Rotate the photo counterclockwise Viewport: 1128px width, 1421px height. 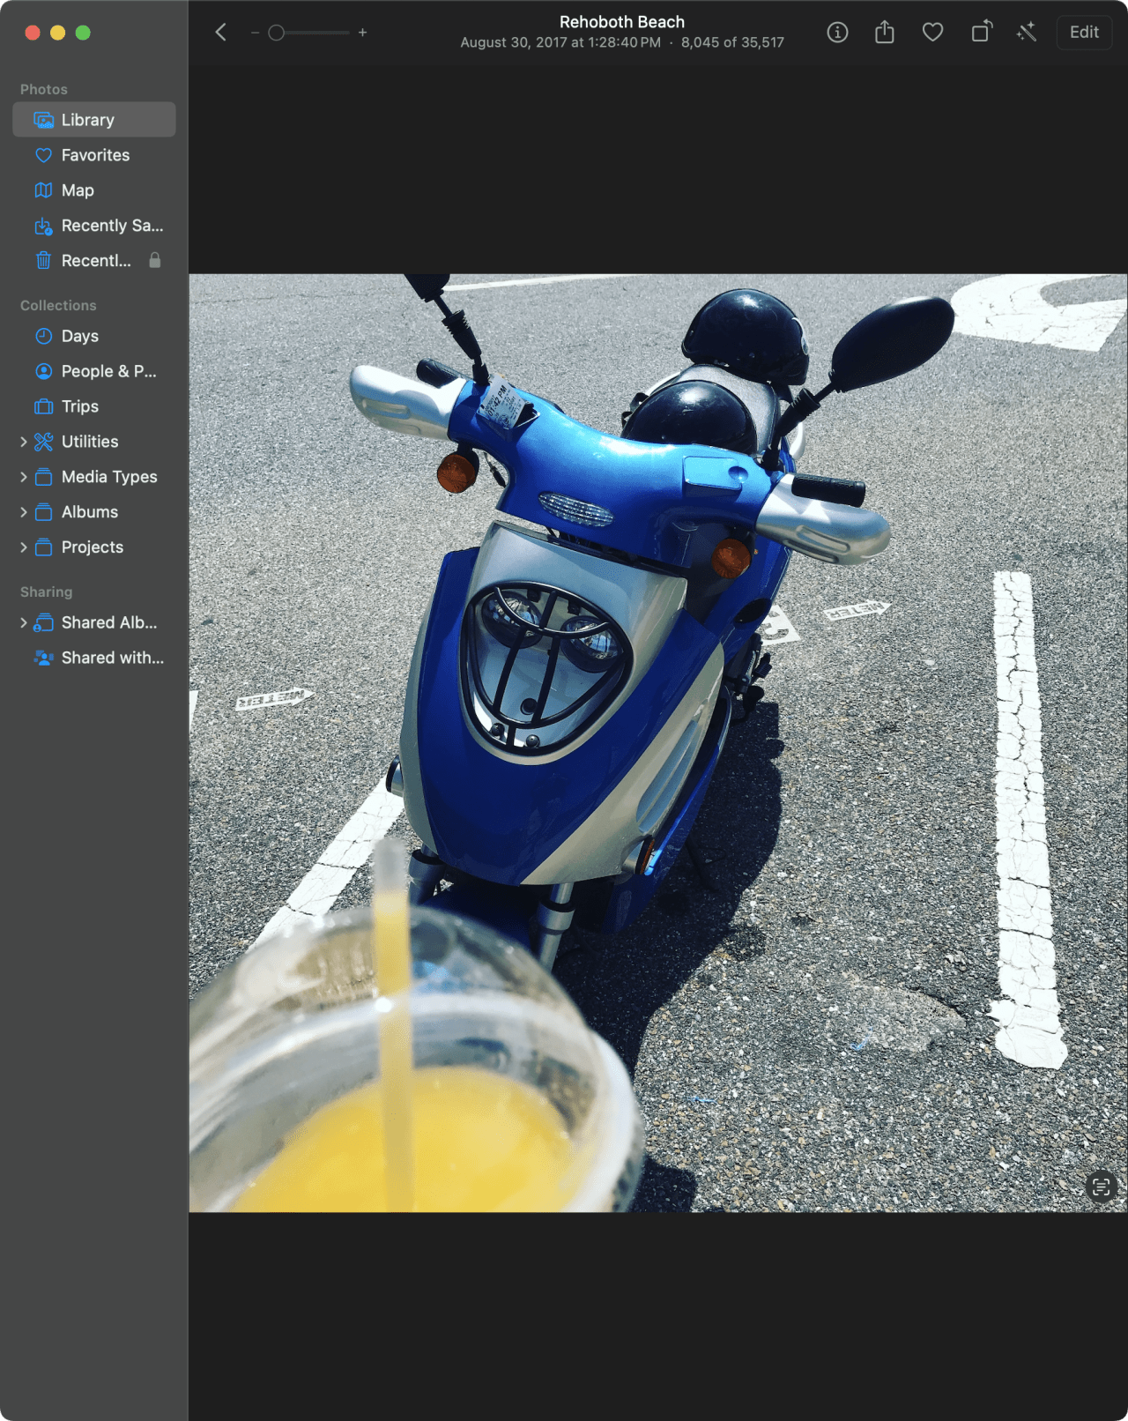981,32
